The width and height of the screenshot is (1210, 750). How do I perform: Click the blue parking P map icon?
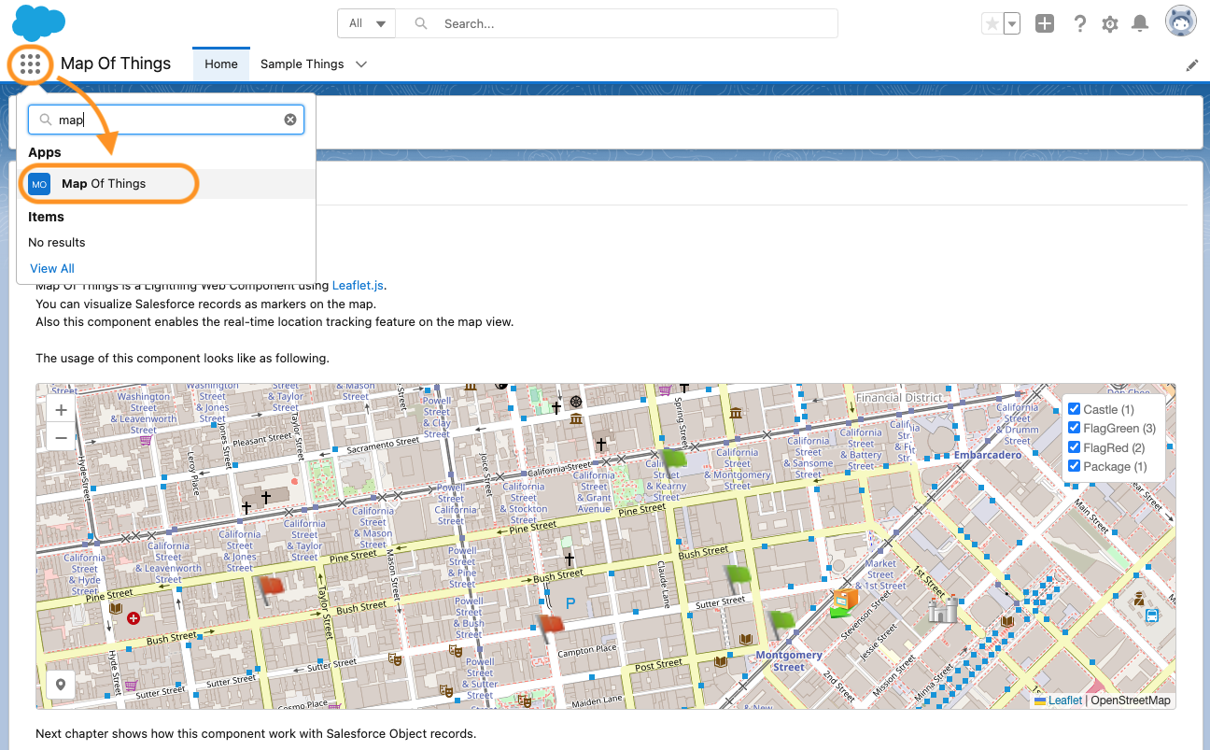[x=570, y=604]
